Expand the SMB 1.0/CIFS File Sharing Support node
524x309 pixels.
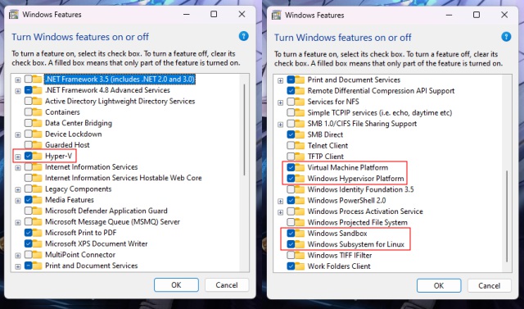(x=280, y=125)
